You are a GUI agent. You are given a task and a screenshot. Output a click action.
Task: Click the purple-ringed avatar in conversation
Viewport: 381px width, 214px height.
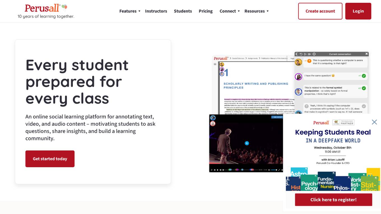[299, 76]
